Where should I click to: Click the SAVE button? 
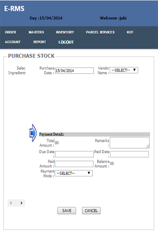click(67, 210)
